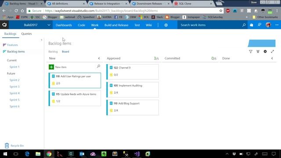Open Sprint 6 in the sidebar

(x=14, y=106)
